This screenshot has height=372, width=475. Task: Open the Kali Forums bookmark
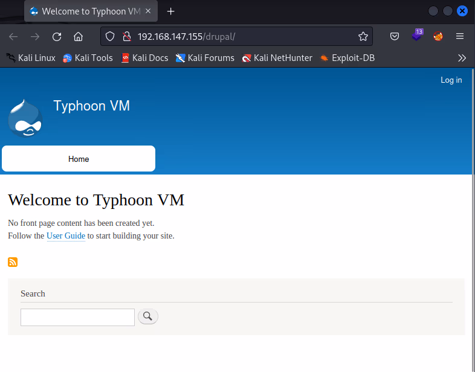click(x=205, y=58)
